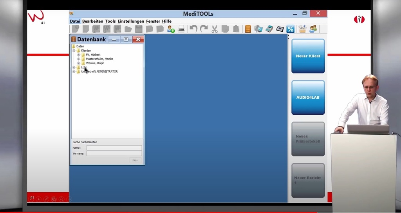Open the Fenster menu
The height and width of the screenshot is (213, 401).
pos(153,21)
